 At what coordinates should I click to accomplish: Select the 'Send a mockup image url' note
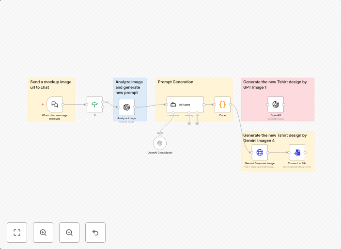click(51, 84)
